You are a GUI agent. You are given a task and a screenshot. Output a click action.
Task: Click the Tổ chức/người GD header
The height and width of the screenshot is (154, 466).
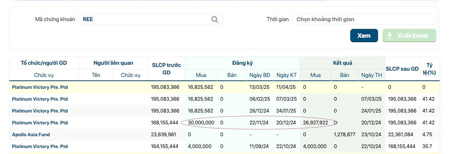click(44, 63)
